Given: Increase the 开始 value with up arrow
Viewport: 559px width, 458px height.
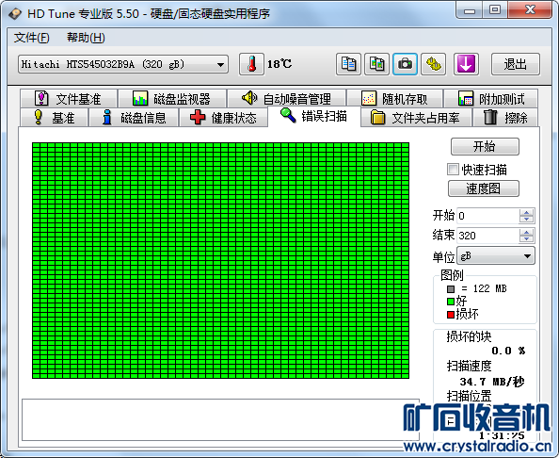Looking at the screenshot, I should 527,212.
